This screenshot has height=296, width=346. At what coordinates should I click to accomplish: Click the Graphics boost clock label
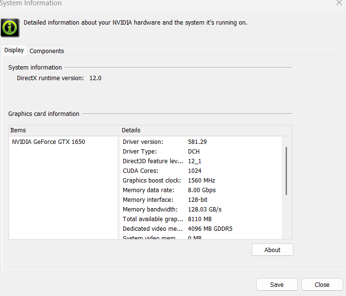coord(152,181)
